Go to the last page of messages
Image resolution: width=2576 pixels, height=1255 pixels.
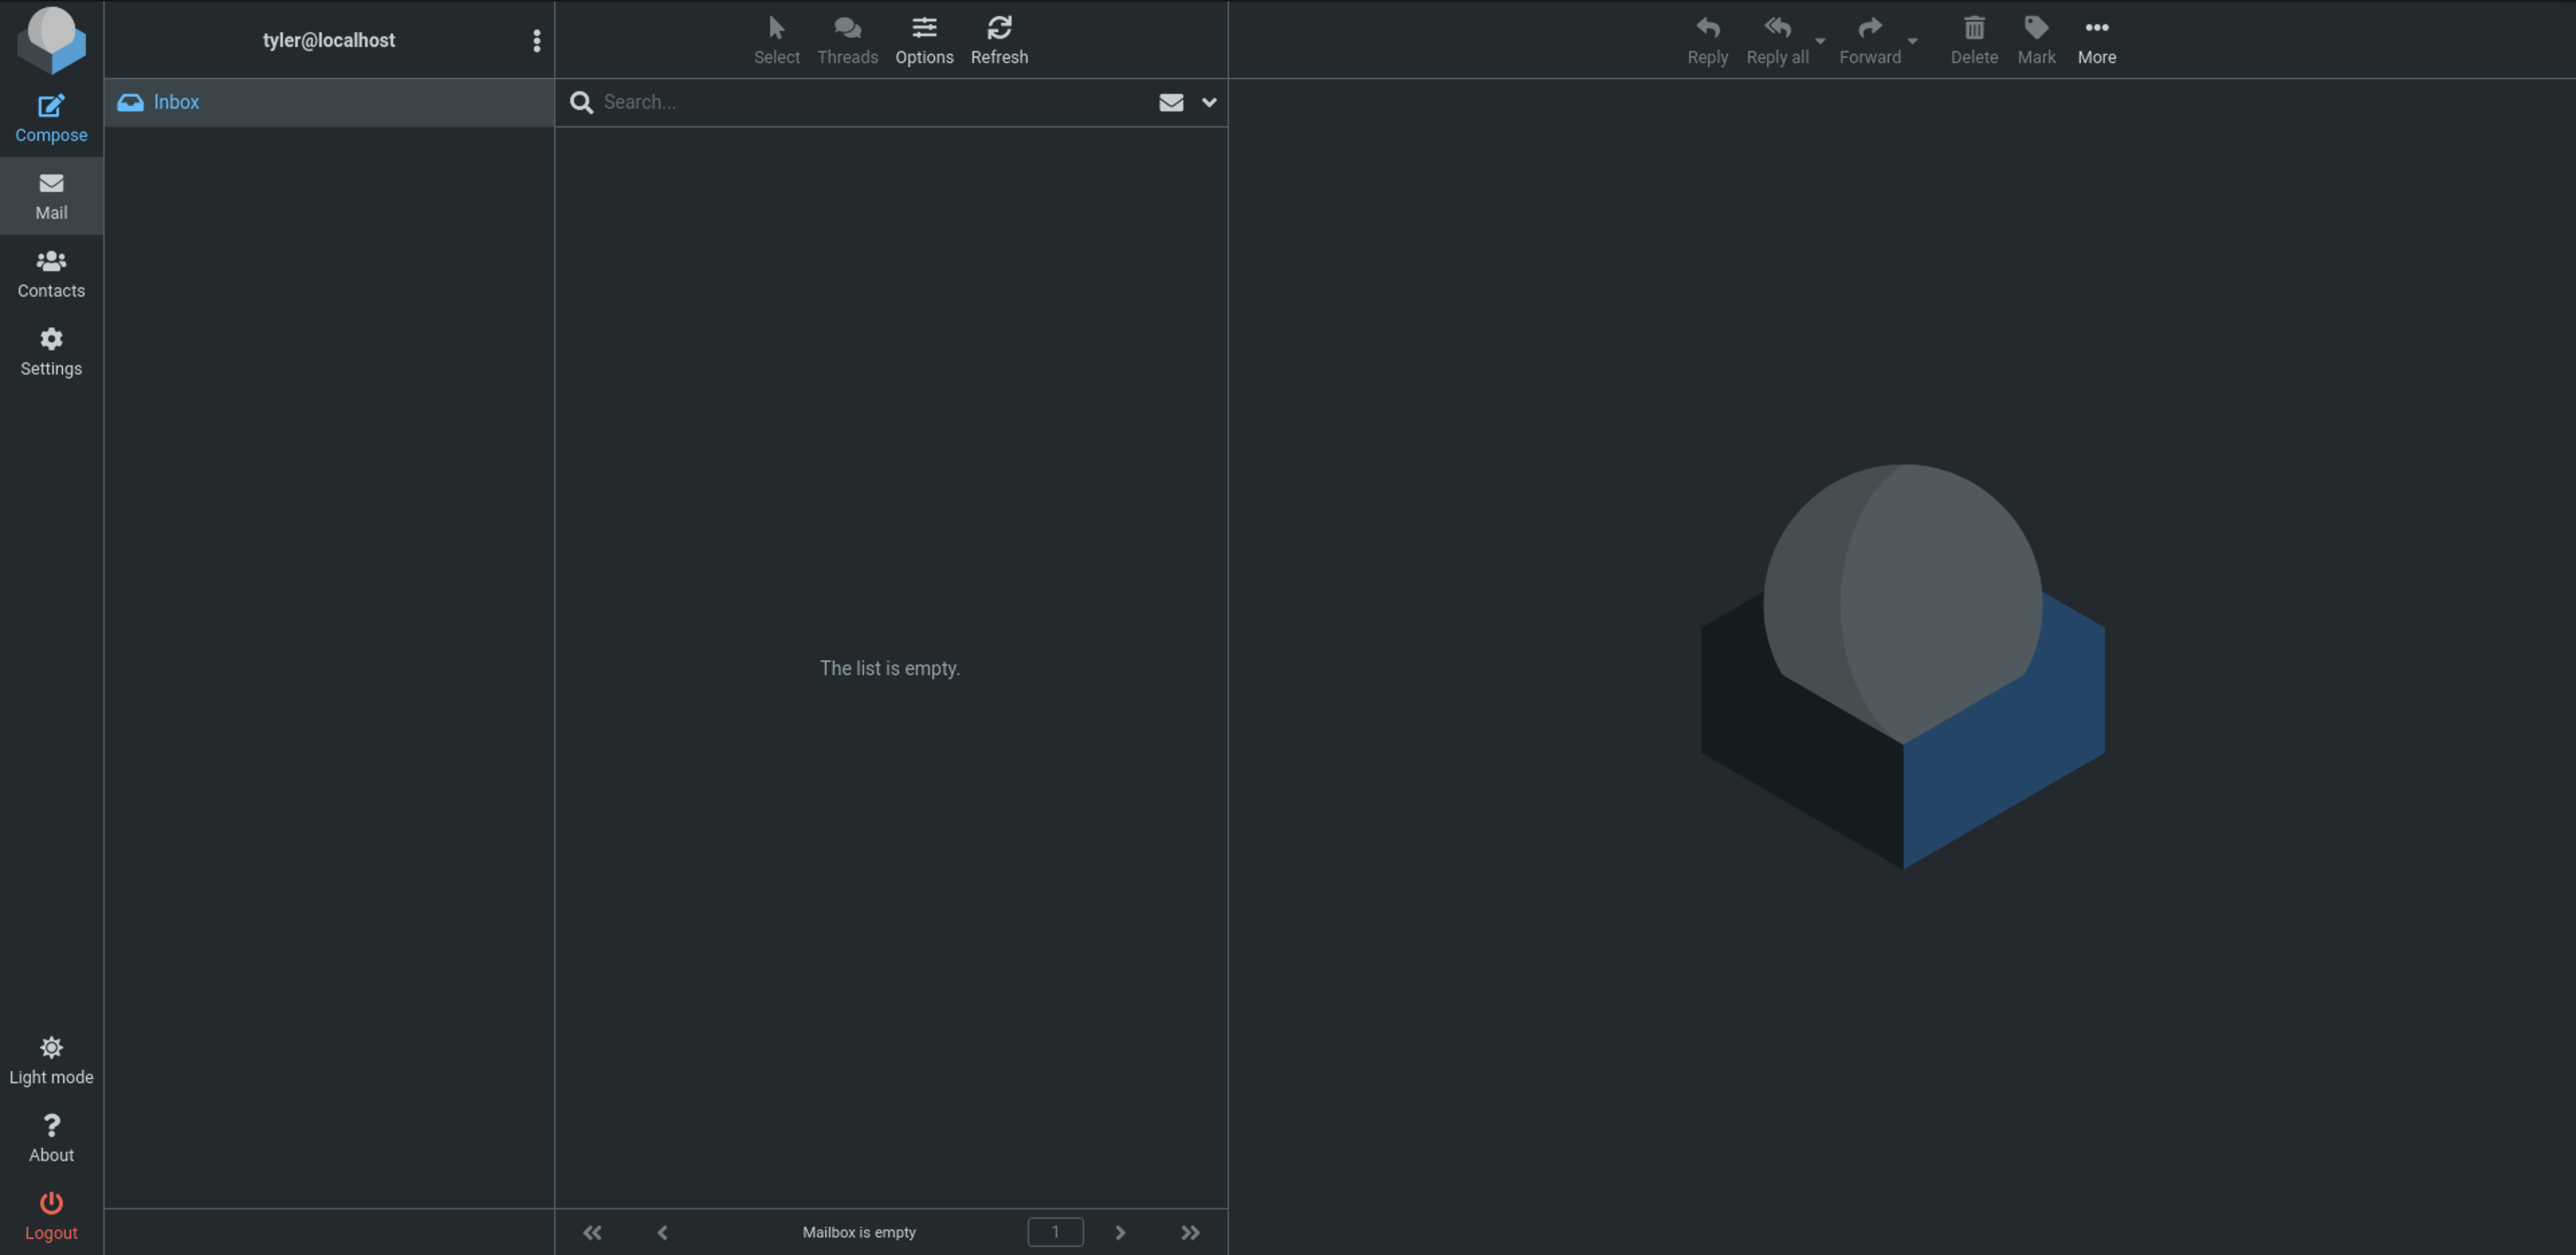(1189, 1232)
